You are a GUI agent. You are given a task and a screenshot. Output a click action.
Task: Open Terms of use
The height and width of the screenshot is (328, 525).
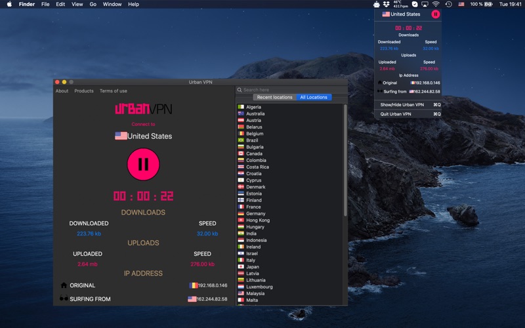113,91
